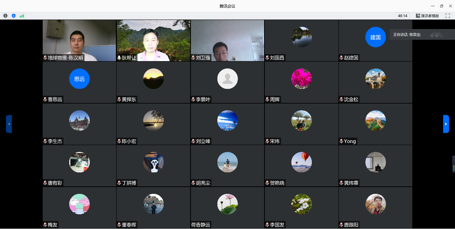Image resolution: width=455 pixels, height=229 pixels.
Task: Select the 赵建国 blue avatar
Action: (x=375, y=37)
